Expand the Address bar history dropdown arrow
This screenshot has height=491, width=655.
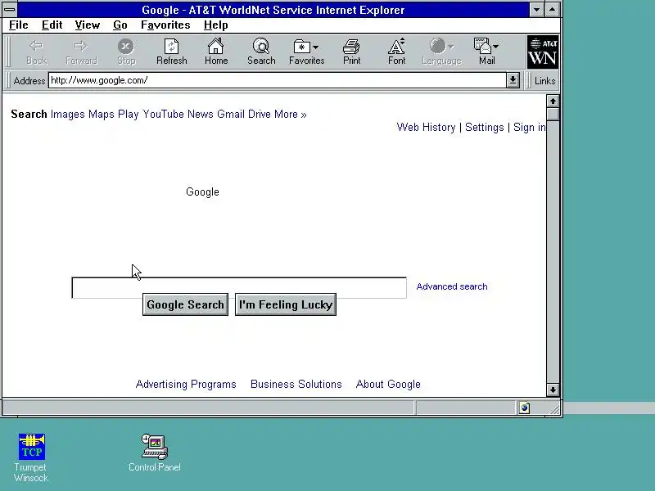[513, 80]
